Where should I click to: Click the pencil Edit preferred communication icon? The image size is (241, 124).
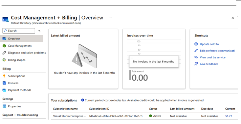click(x=196, y=51)
